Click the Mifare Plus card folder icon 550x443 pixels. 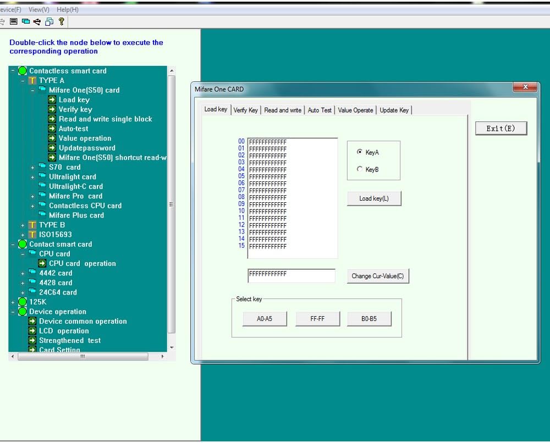[x=42, y=214]
